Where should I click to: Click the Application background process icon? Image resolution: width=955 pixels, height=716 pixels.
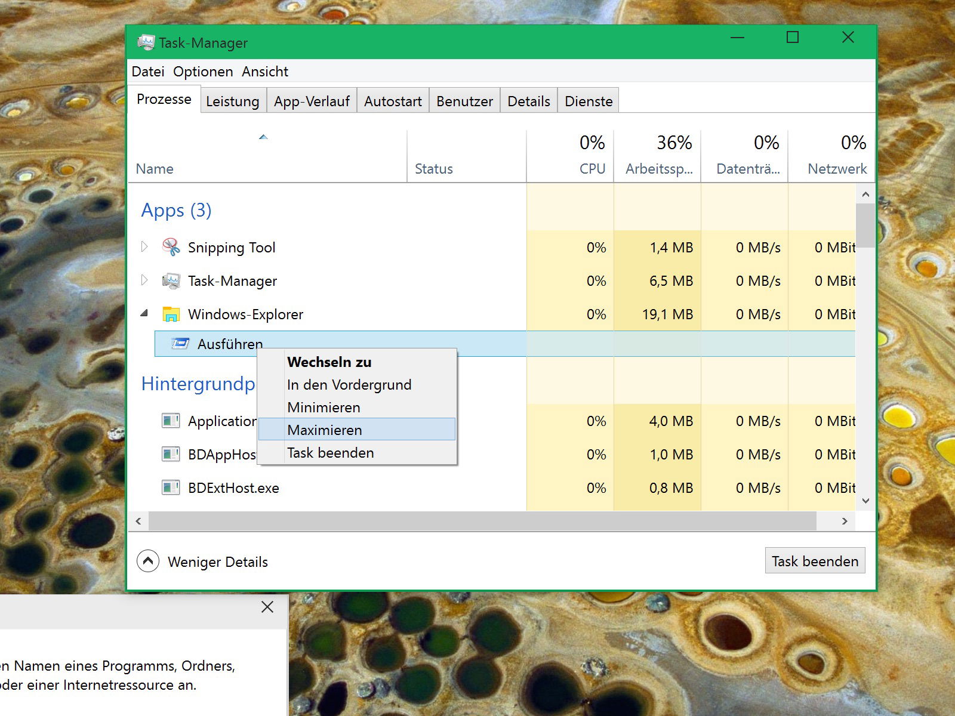(x=171, y=421)
